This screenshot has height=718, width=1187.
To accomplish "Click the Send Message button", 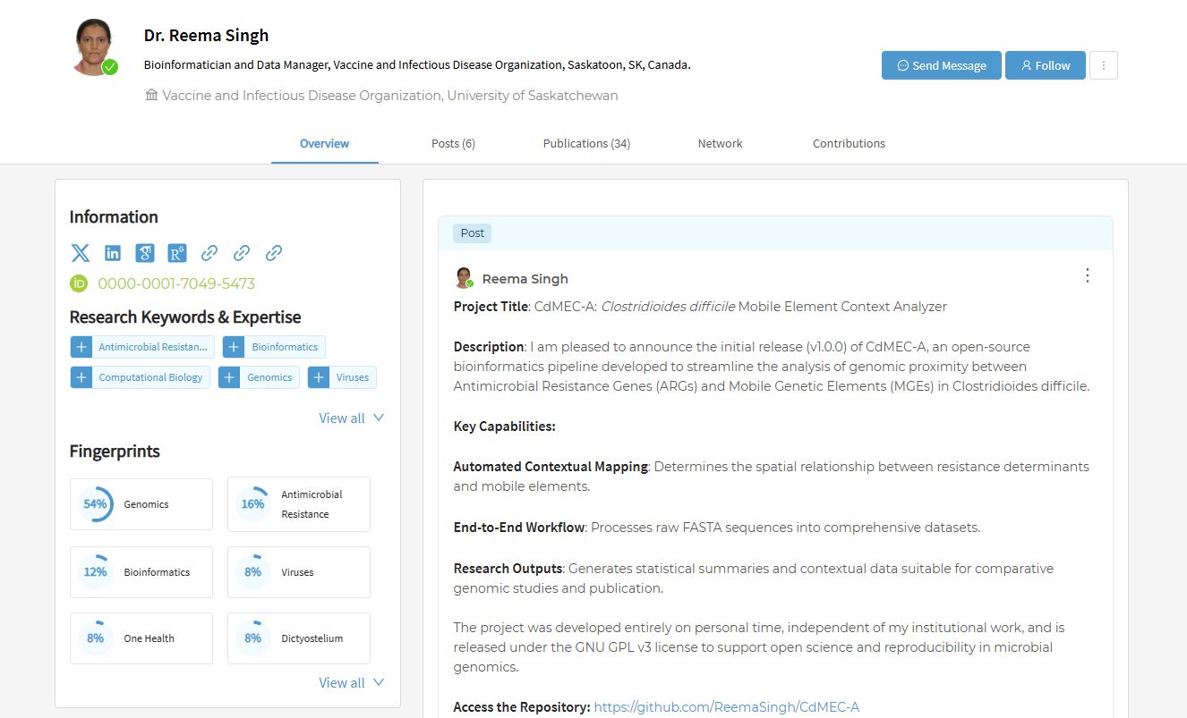I will pos(942,65).
